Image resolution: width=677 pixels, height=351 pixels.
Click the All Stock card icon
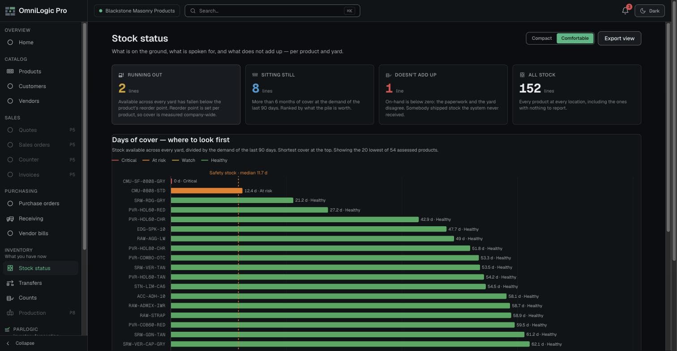(x=522, y=75)
